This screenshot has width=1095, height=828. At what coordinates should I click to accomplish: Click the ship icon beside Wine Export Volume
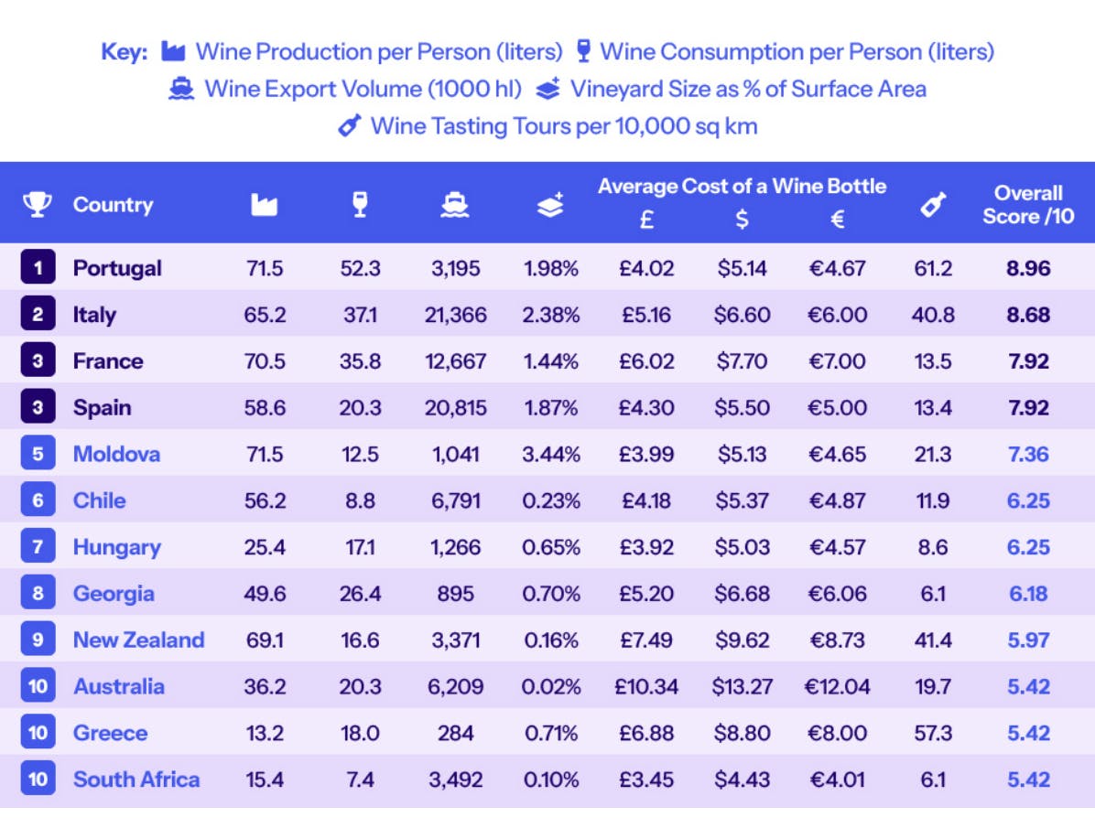(x=181, y=89)
